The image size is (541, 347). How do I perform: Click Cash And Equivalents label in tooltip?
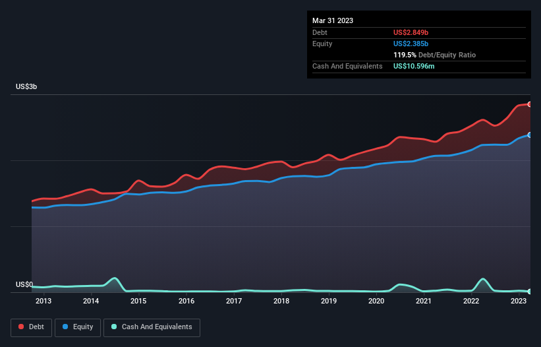coord(347,66)
